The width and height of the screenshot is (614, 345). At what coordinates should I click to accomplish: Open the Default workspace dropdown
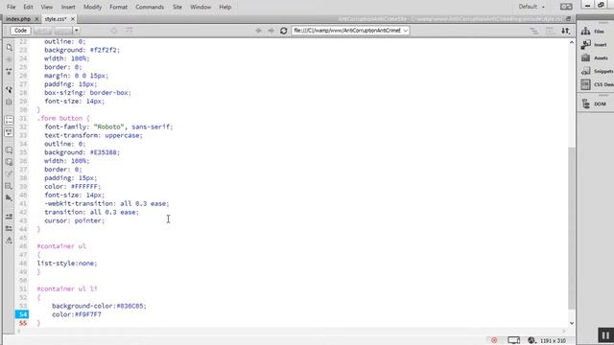(x=531, y=7)
